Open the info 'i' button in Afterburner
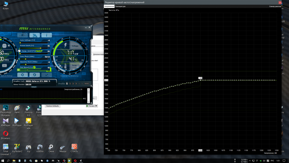Image resolution: width=289 pixels, height=163 pixels. click(x=47, y=35)
